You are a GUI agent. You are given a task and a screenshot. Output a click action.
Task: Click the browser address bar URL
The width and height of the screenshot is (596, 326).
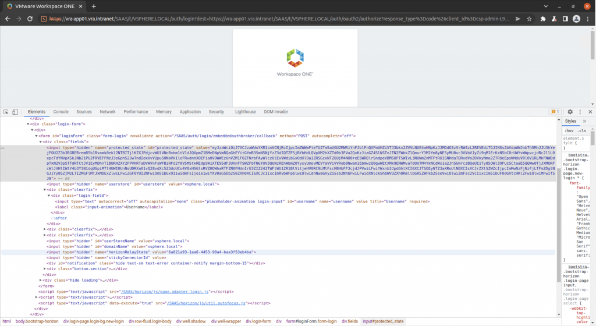(279, 19)
